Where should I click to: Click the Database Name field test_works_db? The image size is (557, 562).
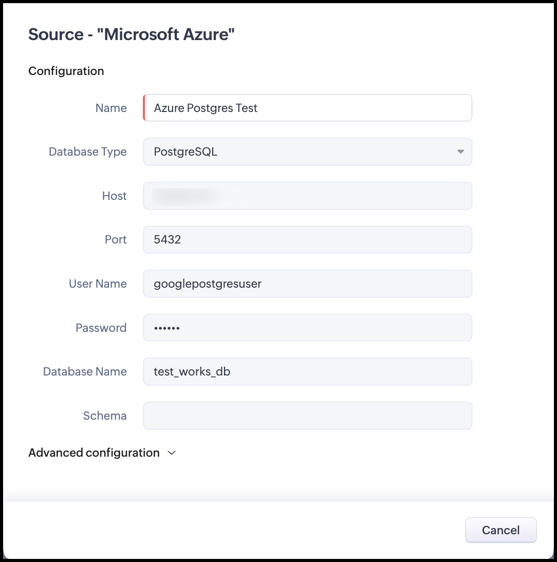[307, 371]
